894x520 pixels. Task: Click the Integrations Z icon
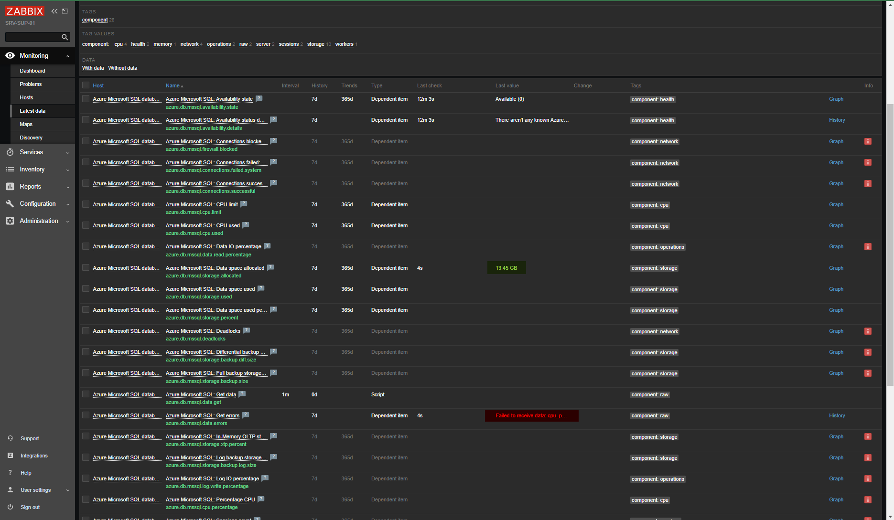click(10, 456)
